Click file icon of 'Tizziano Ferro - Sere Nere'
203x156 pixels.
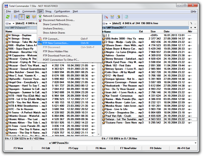104,123
